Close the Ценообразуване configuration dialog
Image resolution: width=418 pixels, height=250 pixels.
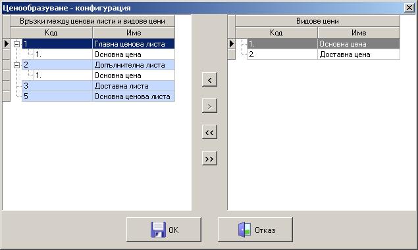[x=409, y=7]
